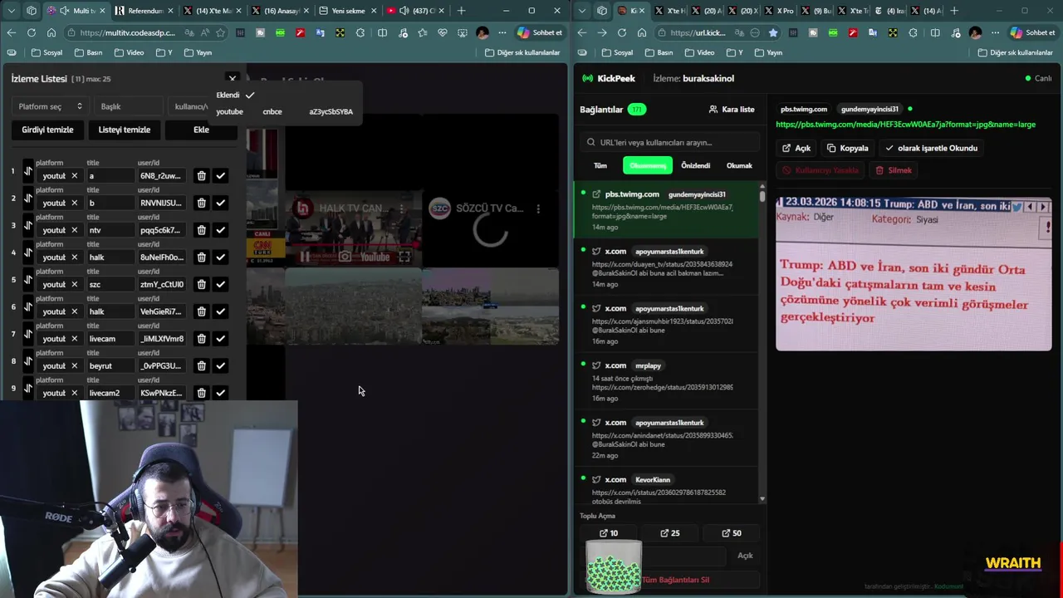Open a new tab in the Multi tv window
Screen dimensions: 1063x598
point(461,11)
